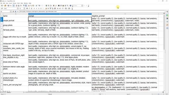Run the Spelling check icon

pyautogui.click(x=24, y=6)
